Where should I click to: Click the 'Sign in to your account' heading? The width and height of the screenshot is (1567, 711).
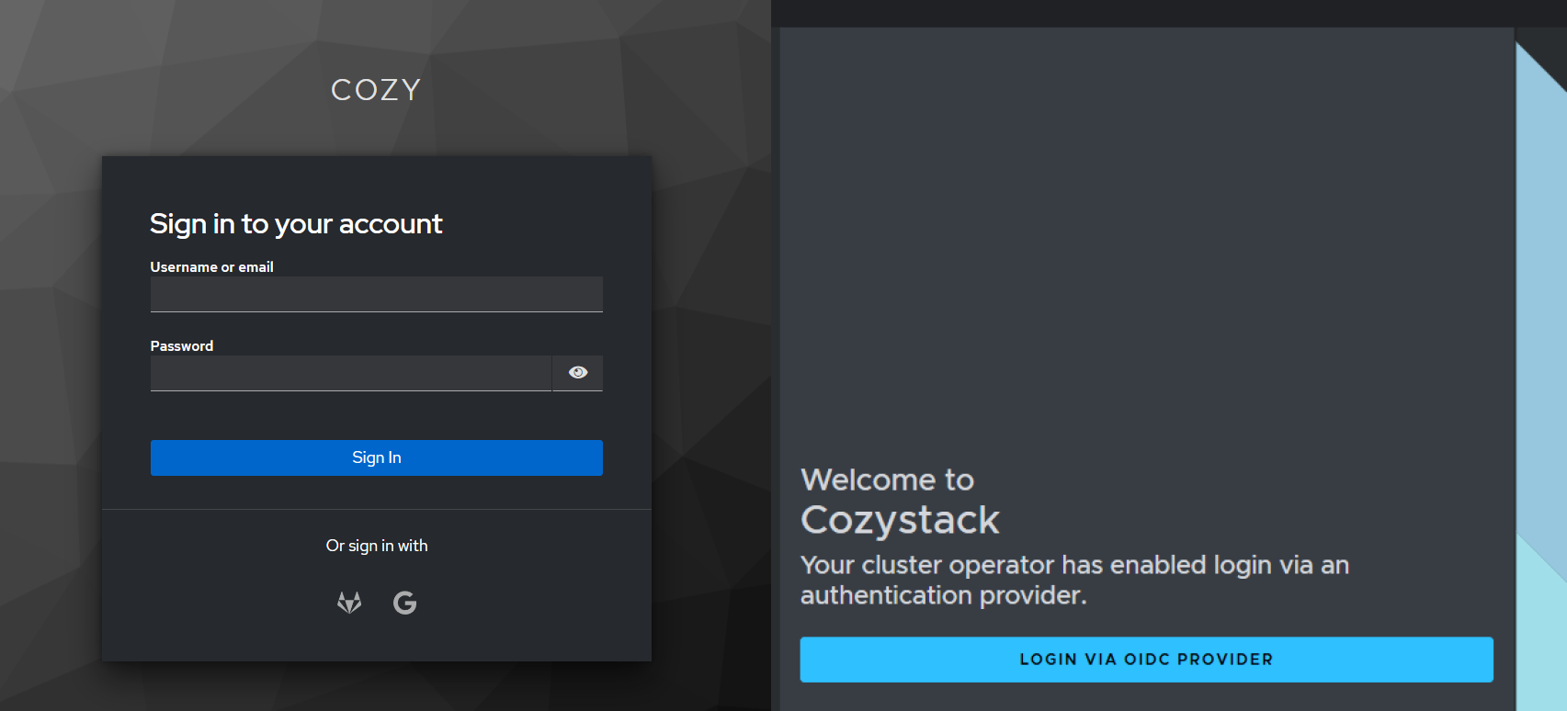point(296,224)
